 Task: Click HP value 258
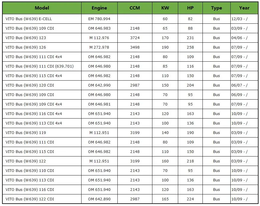[190, 47]
